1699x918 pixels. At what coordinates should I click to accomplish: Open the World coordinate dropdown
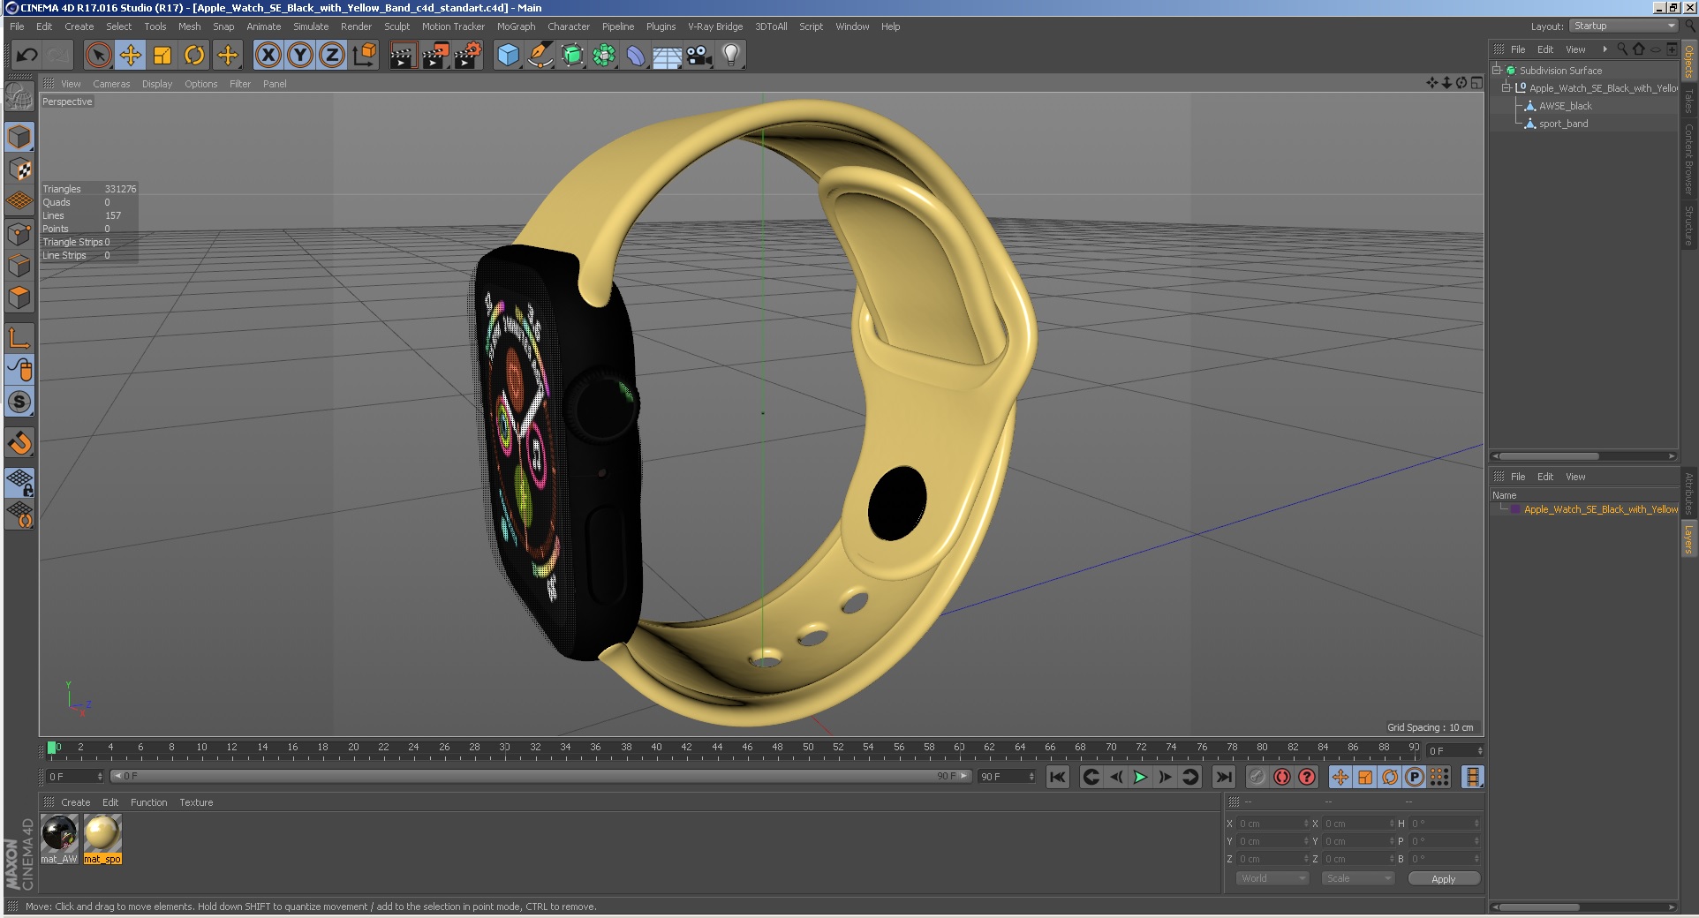tap(1272, 878)
